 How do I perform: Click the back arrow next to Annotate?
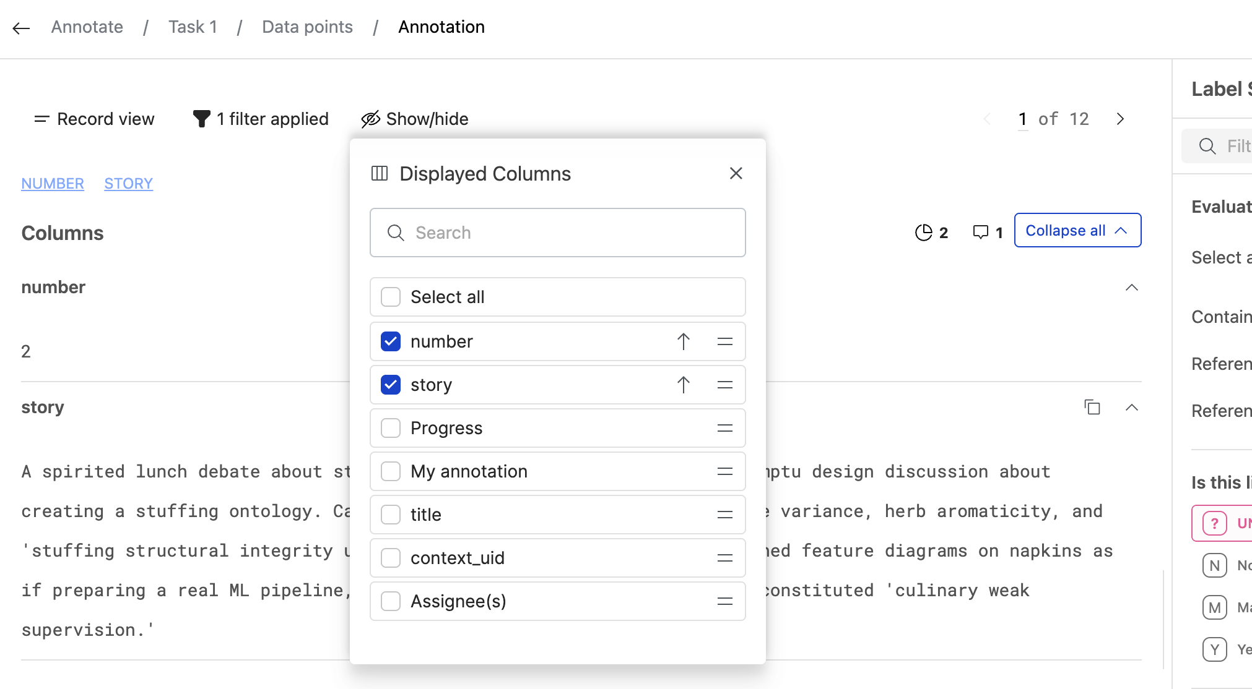click(21, 27)
